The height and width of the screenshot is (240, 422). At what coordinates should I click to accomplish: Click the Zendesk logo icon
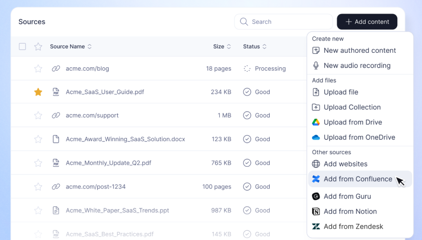pos(316,226)
